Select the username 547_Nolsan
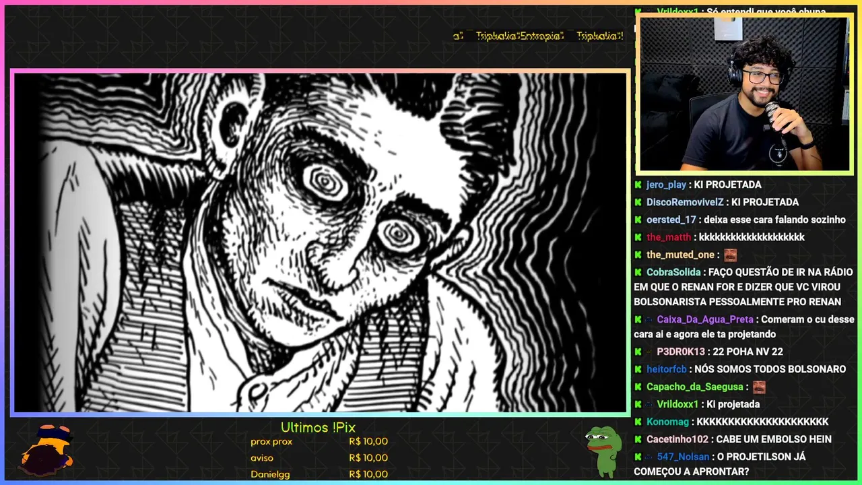 pos(683,457)
